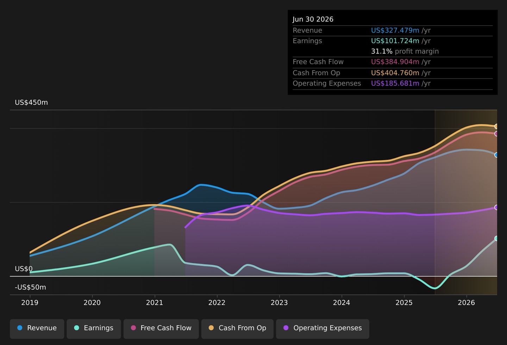The width and height of the screenshot is (507, 345).
Task: Click the US$185.681m operating expenses value
Action: point(395,83)
